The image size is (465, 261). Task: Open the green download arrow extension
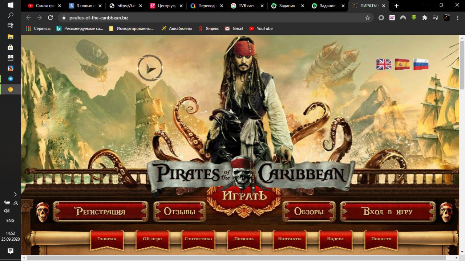point(413,17)
